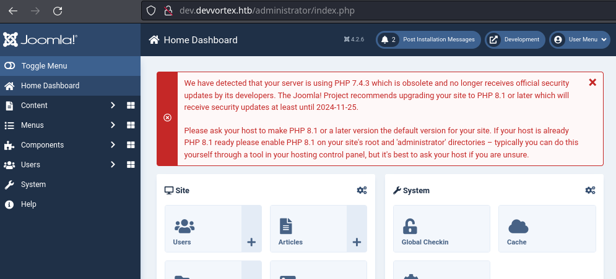Open the Cache tile

tap(547, 229)
